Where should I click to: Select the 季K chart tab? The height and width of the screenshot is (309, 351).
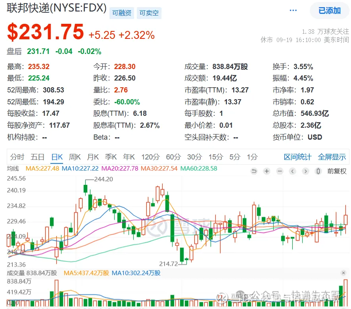tap(111, 157)
